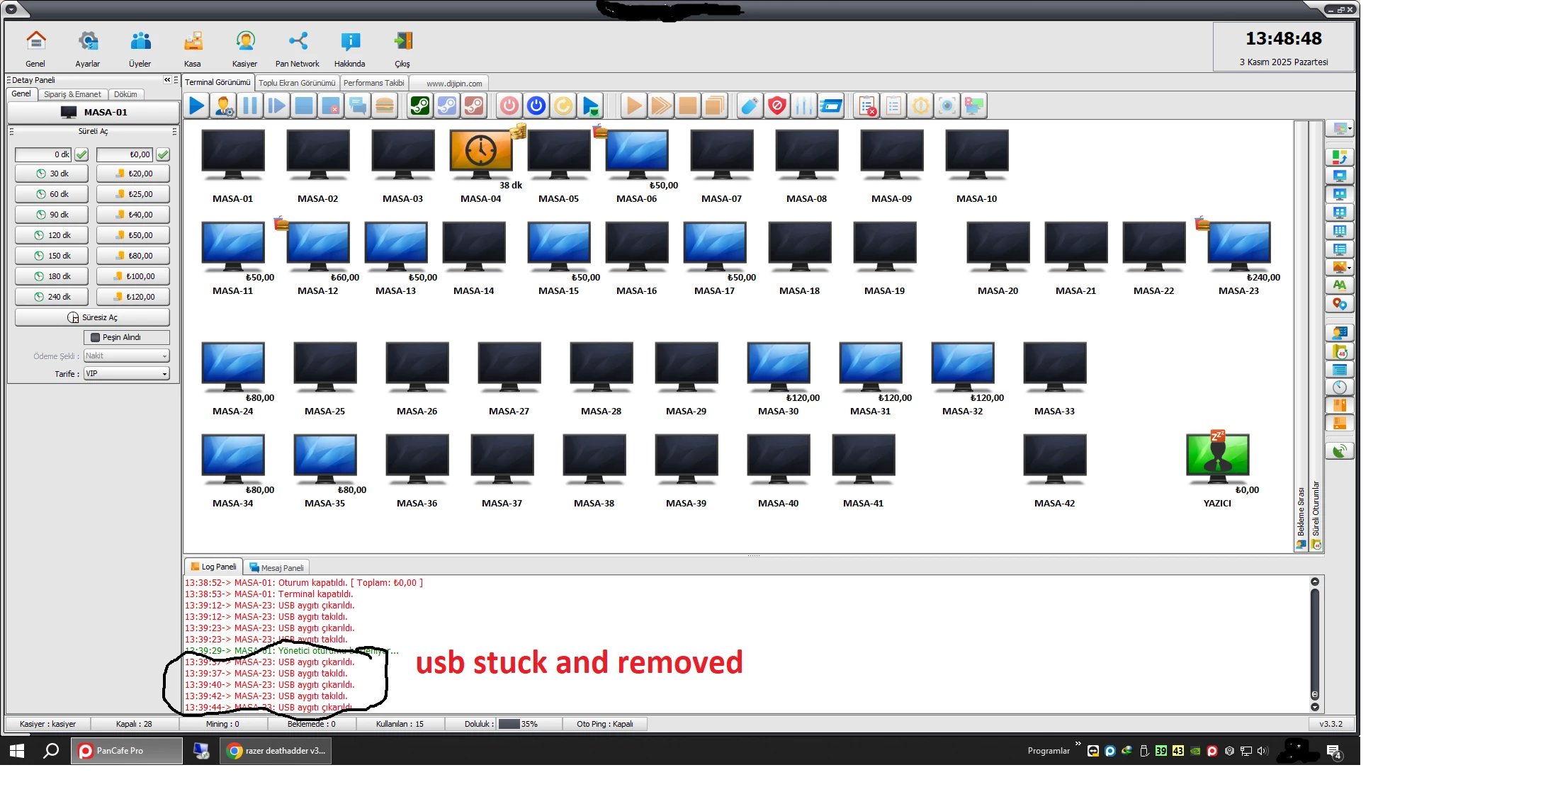This screenshot has height=799, width=1553.
Task: Click the Süresiz Aç button
Action: click(x=92, y=317)
